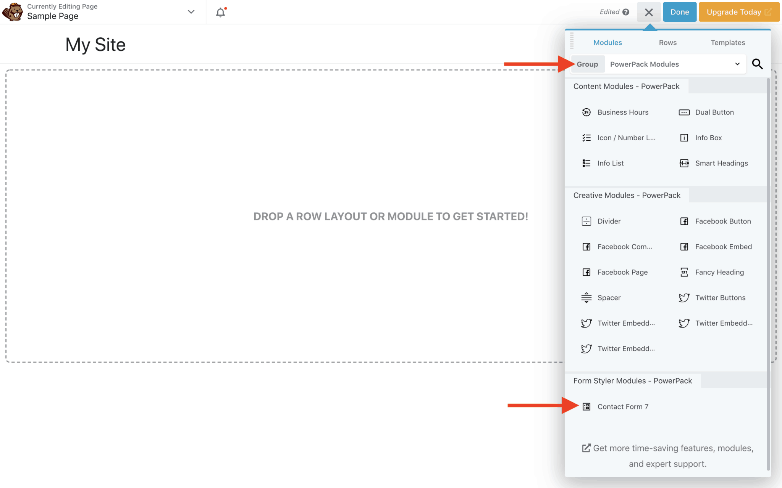Click the search magnifier icon in the panel
Image resolution: width=782 pixels, height=488 pixels.
(x=757, y=64)
